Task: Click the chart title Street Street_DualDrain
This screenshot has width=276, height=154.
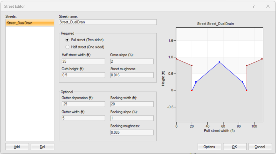Action: coord(215,24)
